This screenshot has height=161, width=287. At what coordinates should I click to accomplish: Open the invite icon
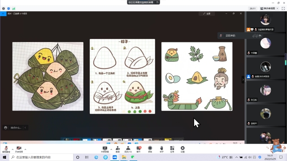[117, 149]
